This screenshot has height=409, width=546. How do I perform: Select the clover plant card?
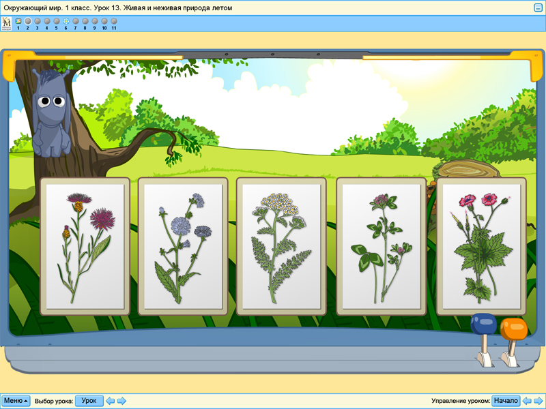[x=381, y=246]
